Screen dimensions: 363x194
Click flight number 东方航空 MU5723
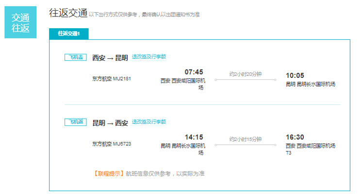pyautogui.click(x=112, y=144)
